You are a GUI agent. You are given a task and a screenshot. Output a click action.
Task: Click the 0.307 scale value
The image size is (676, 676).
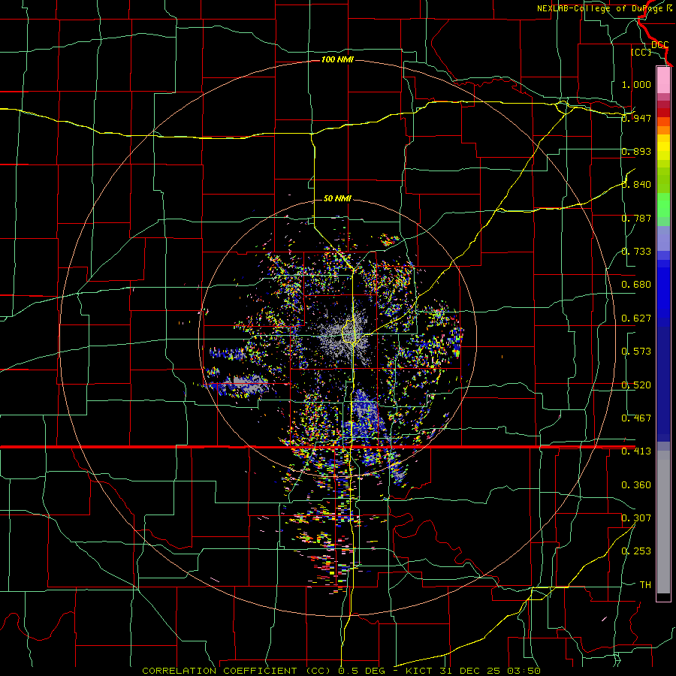(636, 518)
